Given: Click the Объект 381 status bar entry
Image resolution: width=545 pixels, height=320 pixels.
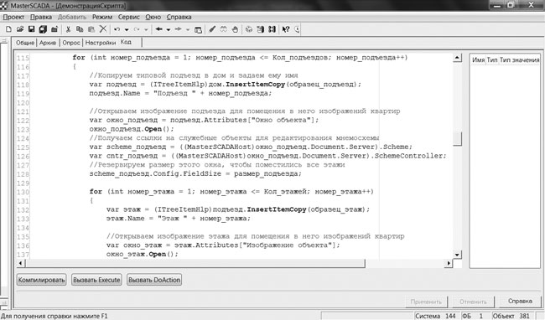Looking at the screenshot, I should point(511,316).
